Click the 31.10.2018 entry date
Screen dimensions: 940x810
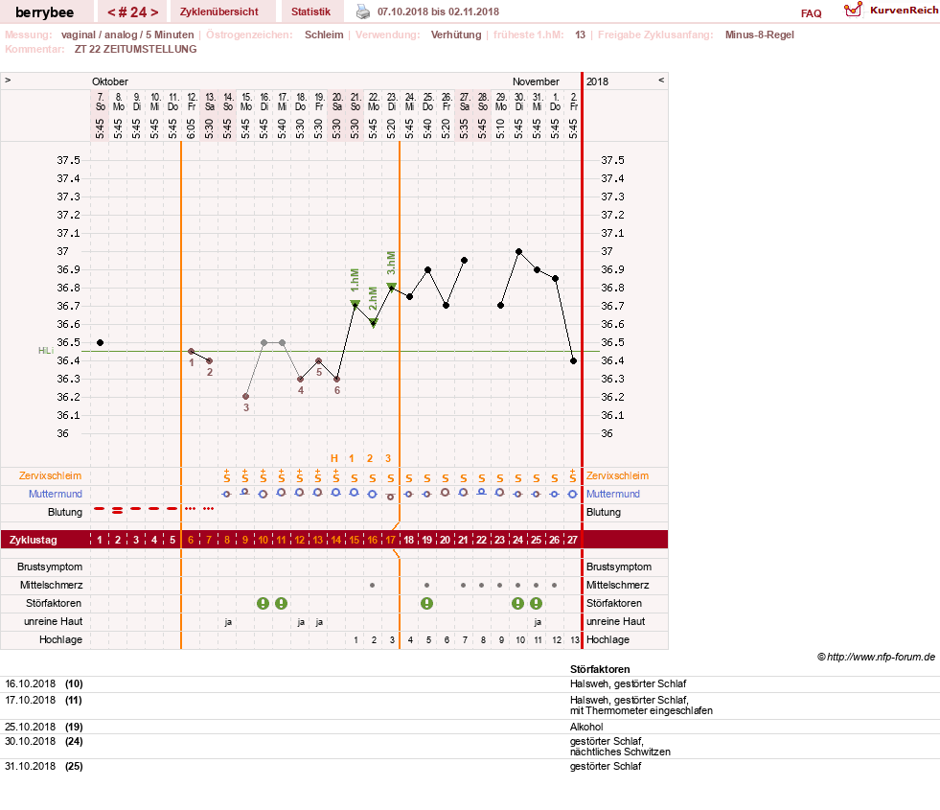tap(30, 766)
